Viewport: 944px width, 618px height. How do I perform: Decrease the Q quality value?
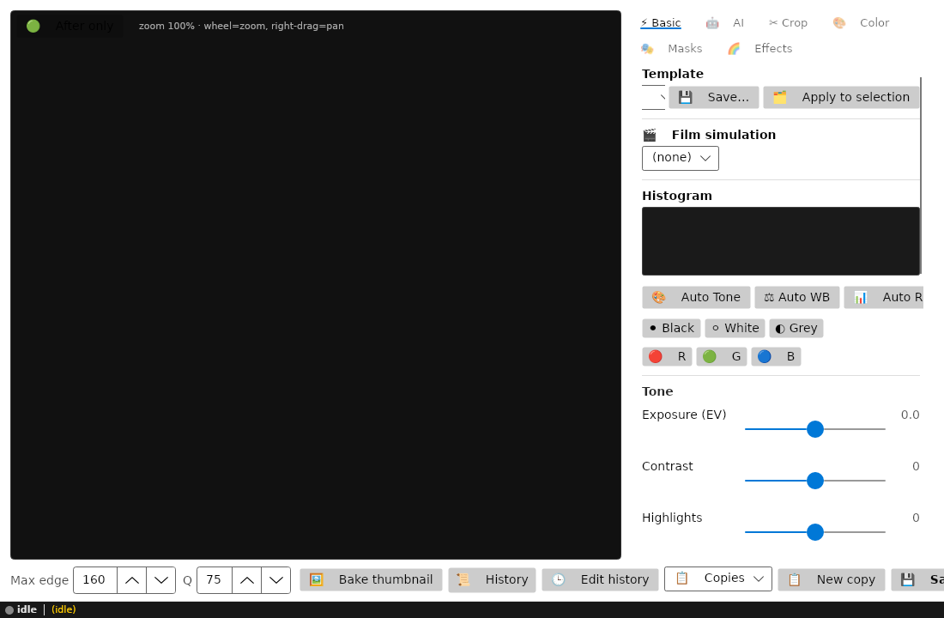[x=275, y=580]
